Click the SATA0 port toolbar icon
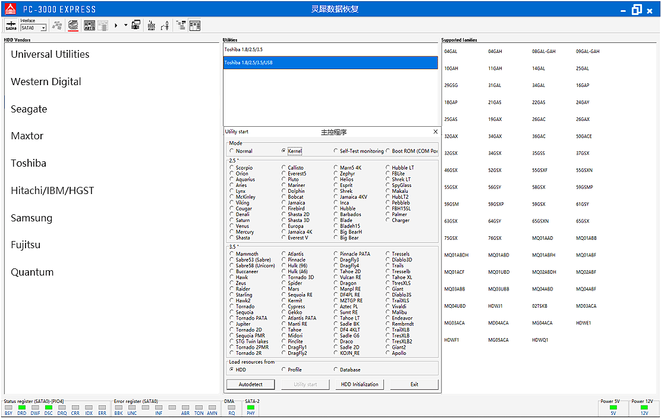This screenshot has width=661, height=419. (11, 26)
